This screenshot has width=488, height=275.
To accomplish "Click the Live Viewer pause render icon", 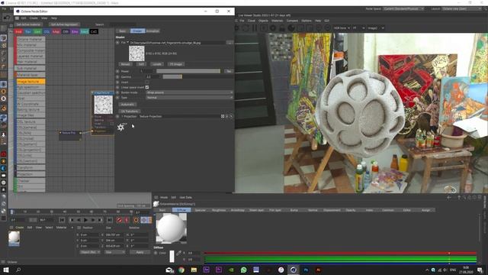I will 255,28.
